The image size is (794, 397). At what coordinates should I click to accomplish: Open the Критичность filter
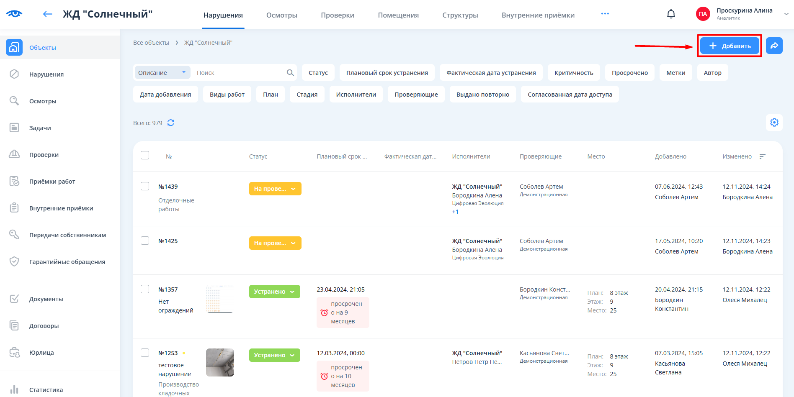click(573, 73)
